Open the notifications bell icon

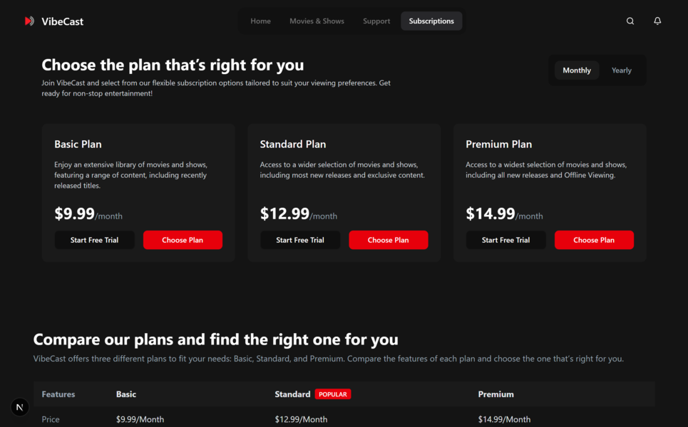tap(657, 21)
